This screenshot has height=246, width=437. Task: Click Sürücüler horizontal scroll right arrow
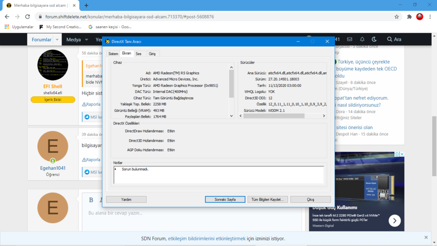click(x=324, y=115)
